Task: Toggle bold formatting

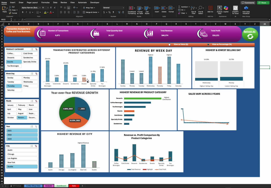Action: pyautogui.click(x=23, y=12)
